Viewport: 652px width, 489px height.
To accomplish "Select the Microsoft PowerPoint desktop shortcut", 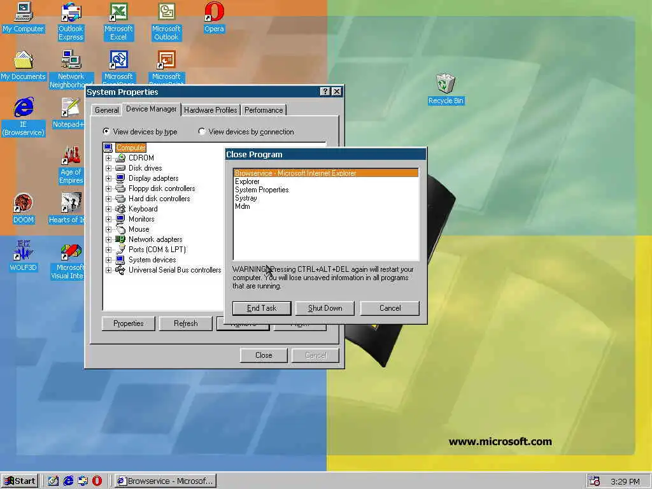I will (166, 66).
